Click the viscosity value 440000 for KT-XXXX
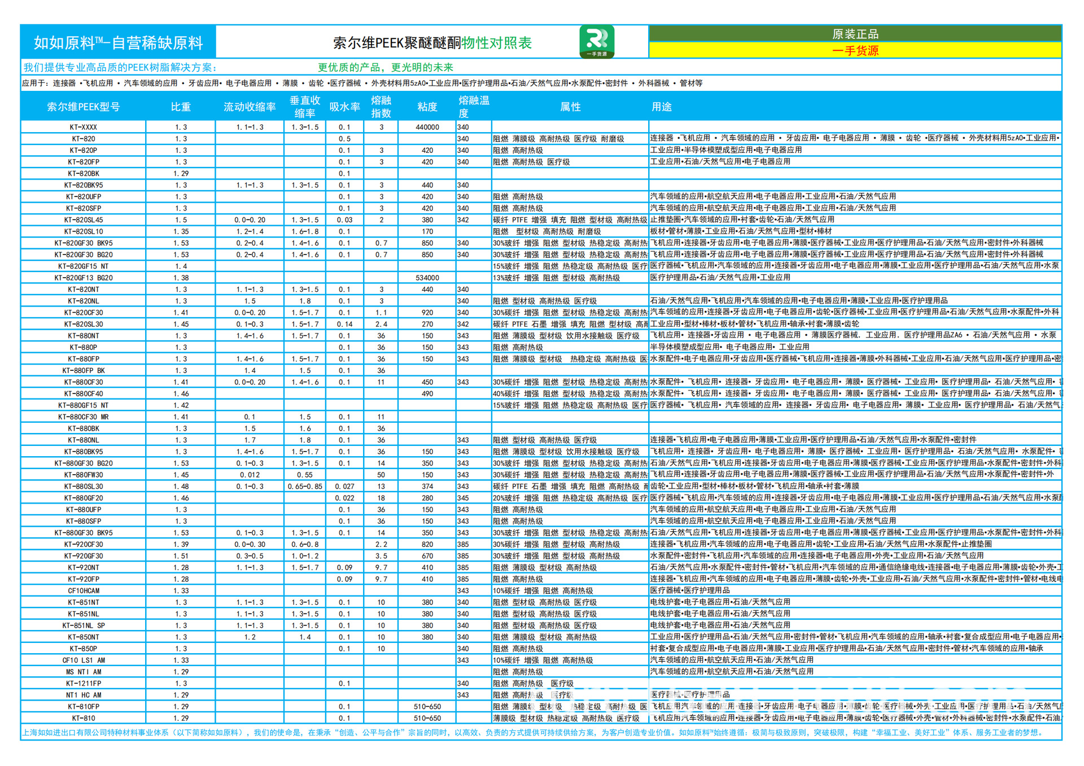The width and height of the screenshot is (1084, 766). (427, 127)
